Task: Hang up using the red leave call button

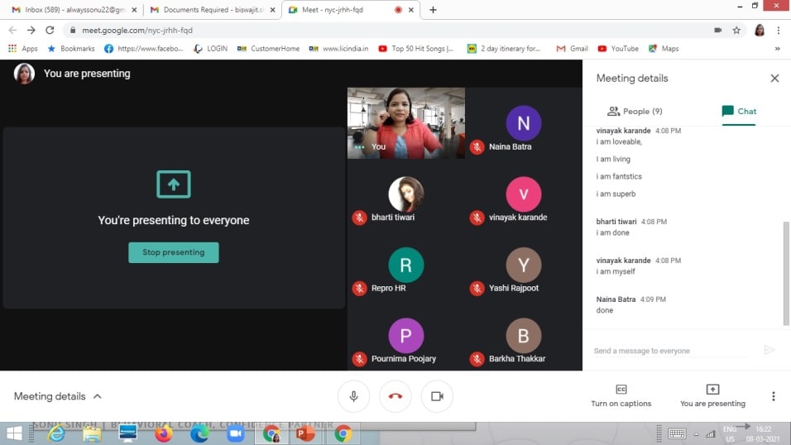Action: [395, 396]
